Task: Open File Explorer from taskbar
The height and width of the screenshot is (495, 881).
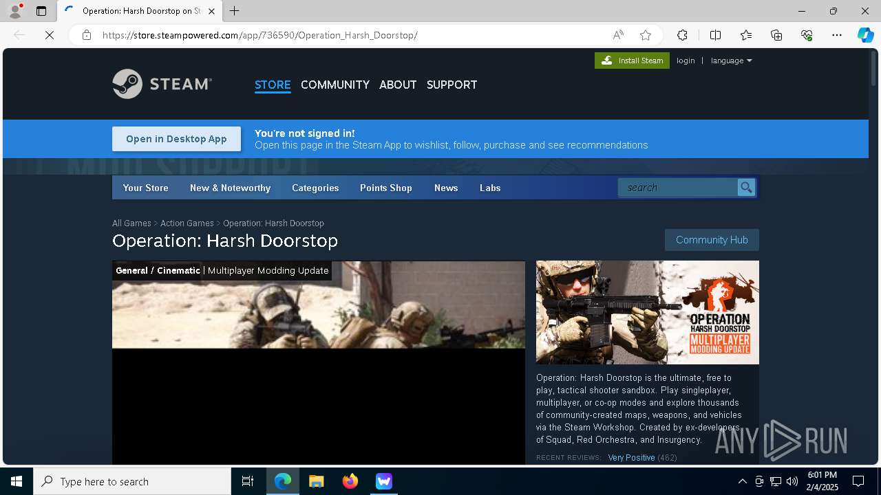Action: pyautogui.click(x=317, y=481)
